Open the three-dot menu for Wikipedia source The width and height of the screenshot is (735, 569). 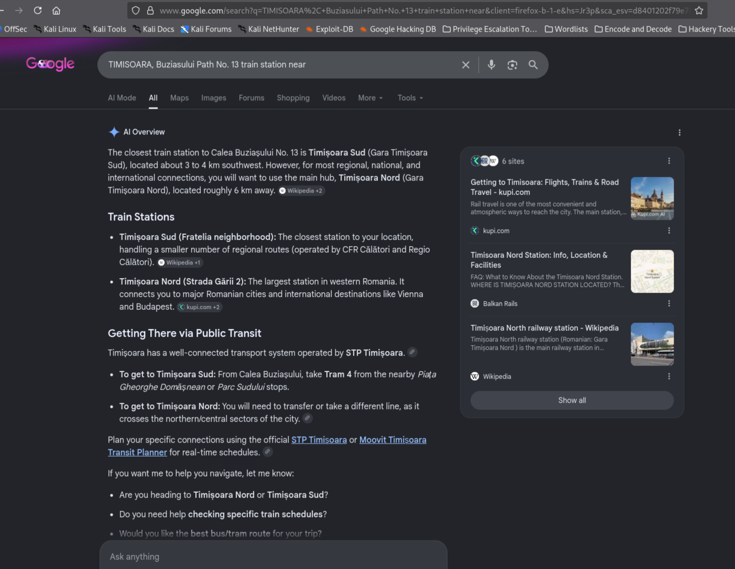(669, 376)
